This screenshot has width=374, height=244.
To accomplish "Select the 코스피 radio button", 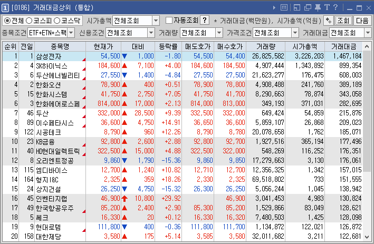I will point(29,21).
